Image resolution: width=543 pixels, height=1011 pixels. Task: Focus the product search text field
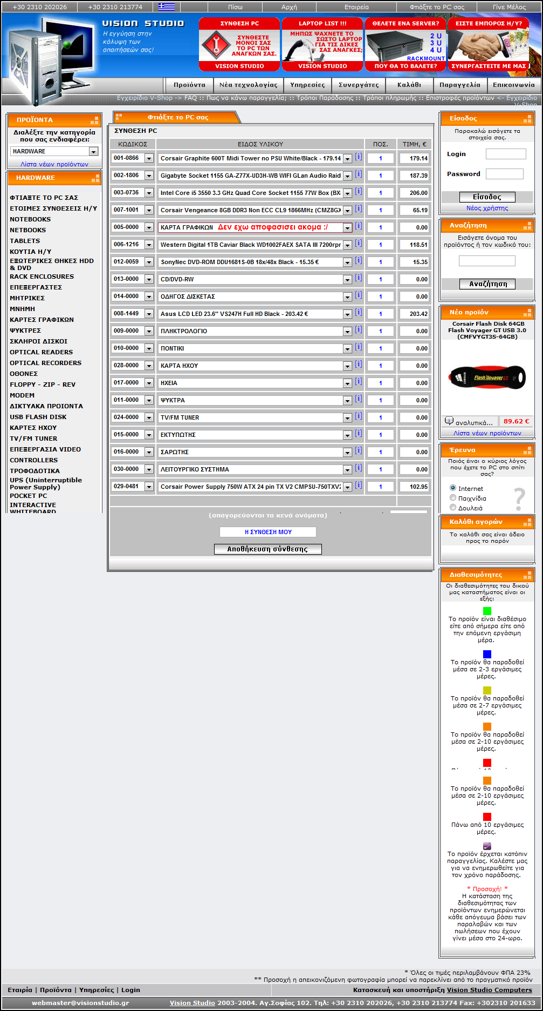487,261
